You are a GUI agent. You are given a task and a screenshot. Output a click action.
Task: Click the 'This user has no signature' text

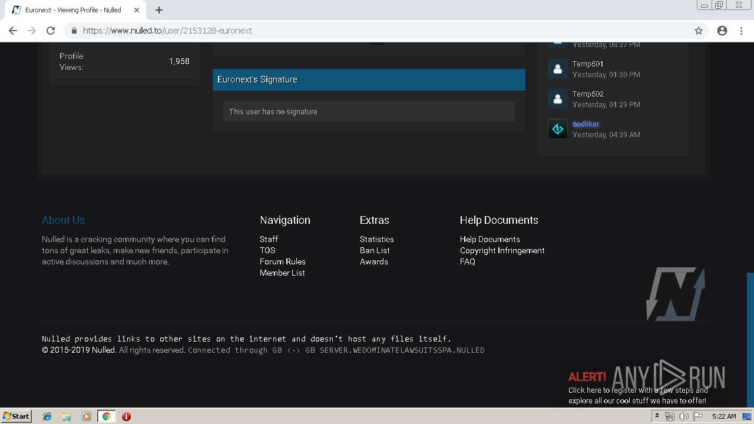(273, 111)
